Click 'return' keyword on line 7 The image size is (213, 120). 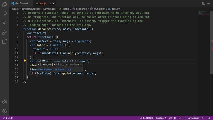click(32, 37)
